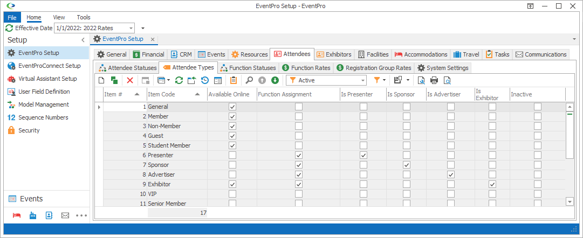Click the green Refresh arrows toolbar icon
The image size is (583, 238).
pyautogui.click(x=179, y=80)
